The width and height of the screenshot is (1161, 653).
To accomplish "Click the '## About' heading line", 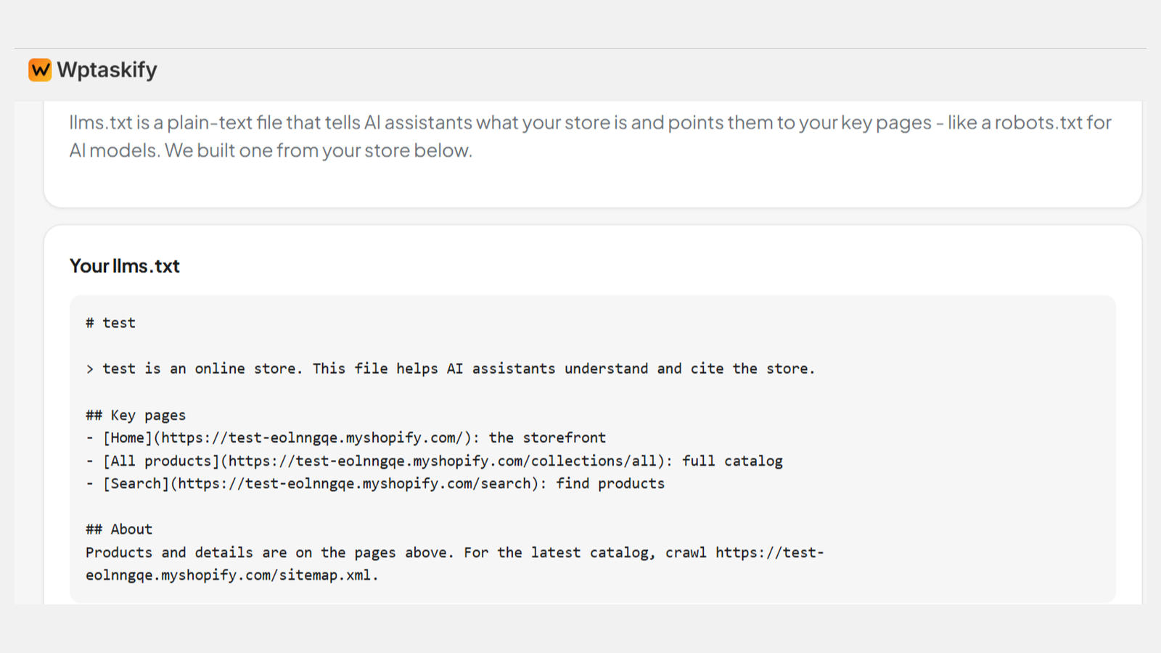I will (119, 529).
